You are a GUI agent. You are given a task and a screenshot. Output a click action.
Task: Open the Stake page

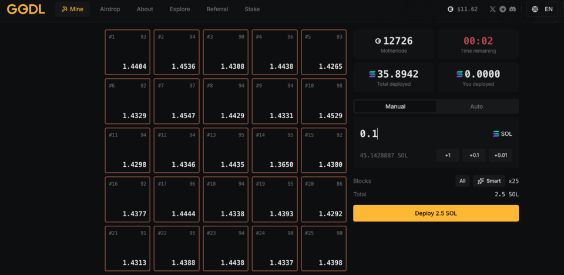[252, 9]
